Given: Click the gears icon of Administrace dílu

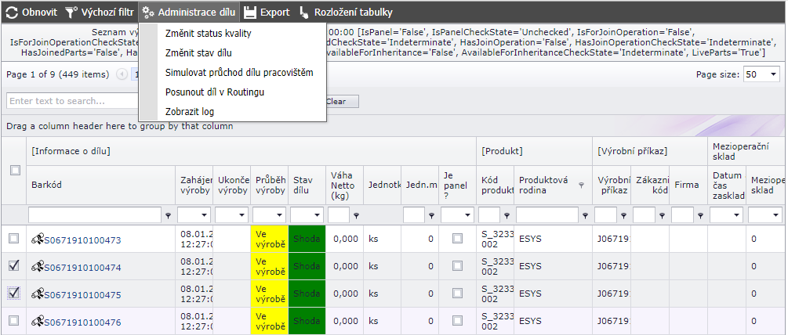Looking at the screenshot, I should point(147,13).
